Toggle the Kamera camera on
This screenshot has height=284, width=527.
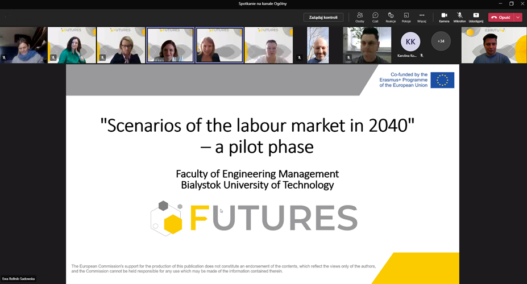[444, 17]
